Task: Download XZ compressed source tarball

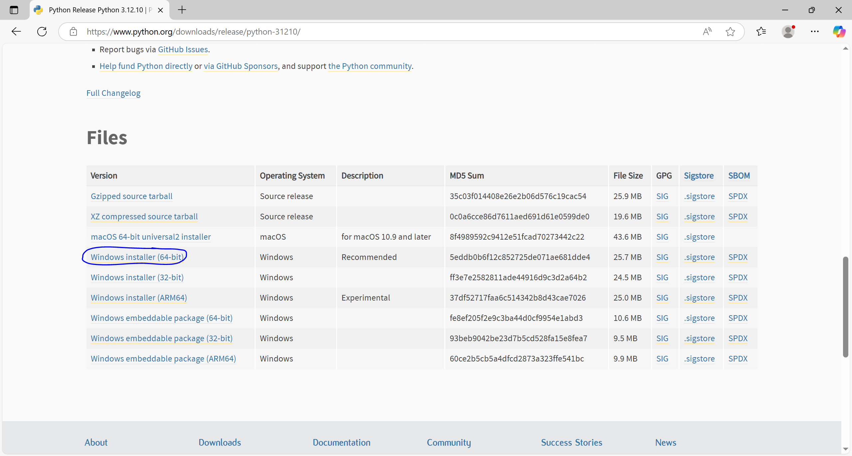Action: 144,217
